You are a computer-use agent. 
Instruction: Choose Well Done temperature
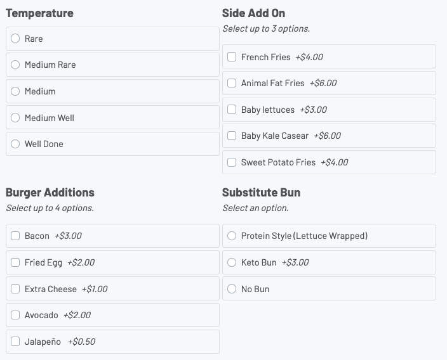coord(15,144)
